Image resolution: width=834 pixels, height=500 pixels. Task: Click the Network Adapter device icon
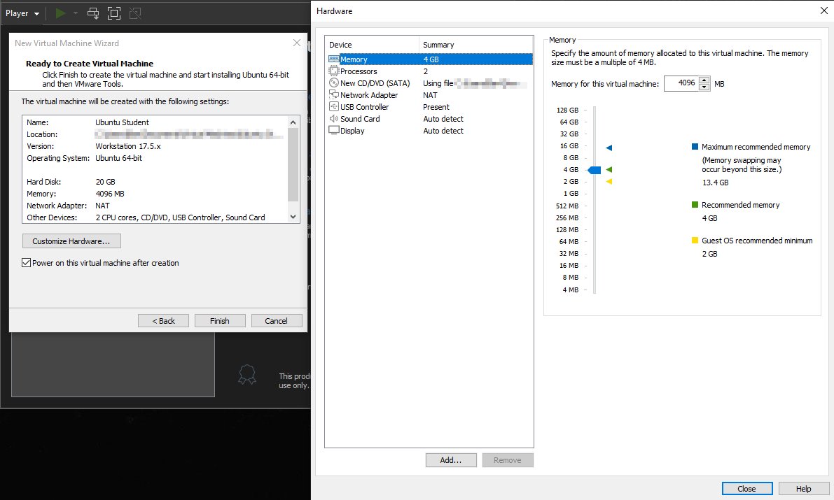pos(333,95)
